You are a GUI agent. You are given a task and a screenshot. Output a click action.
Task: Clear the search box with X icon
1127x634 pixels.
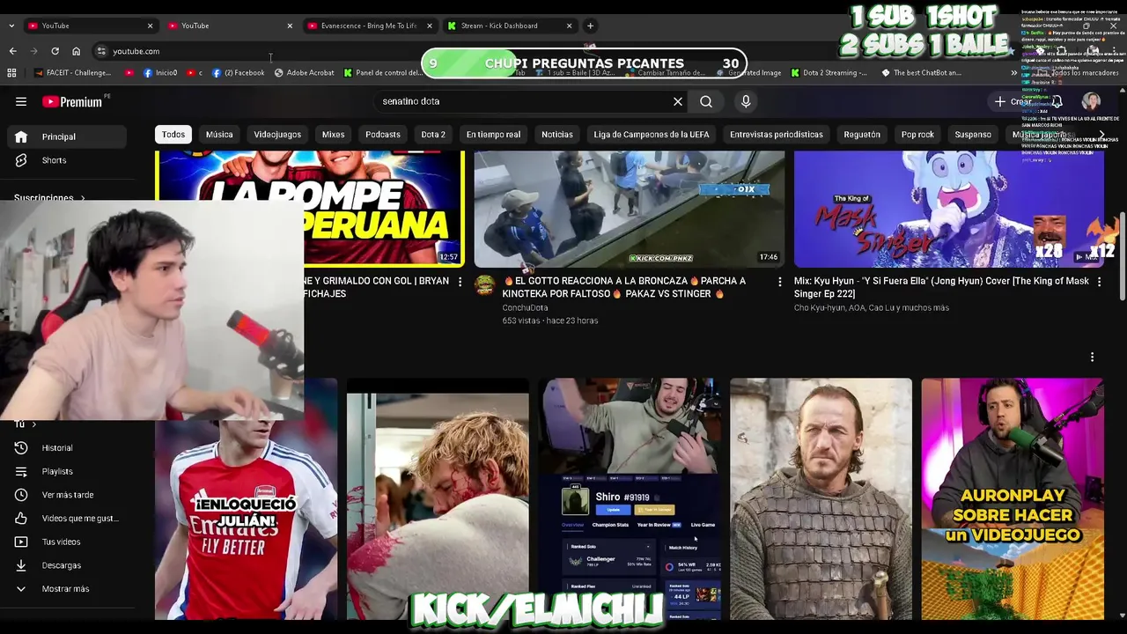pos(678,101)
